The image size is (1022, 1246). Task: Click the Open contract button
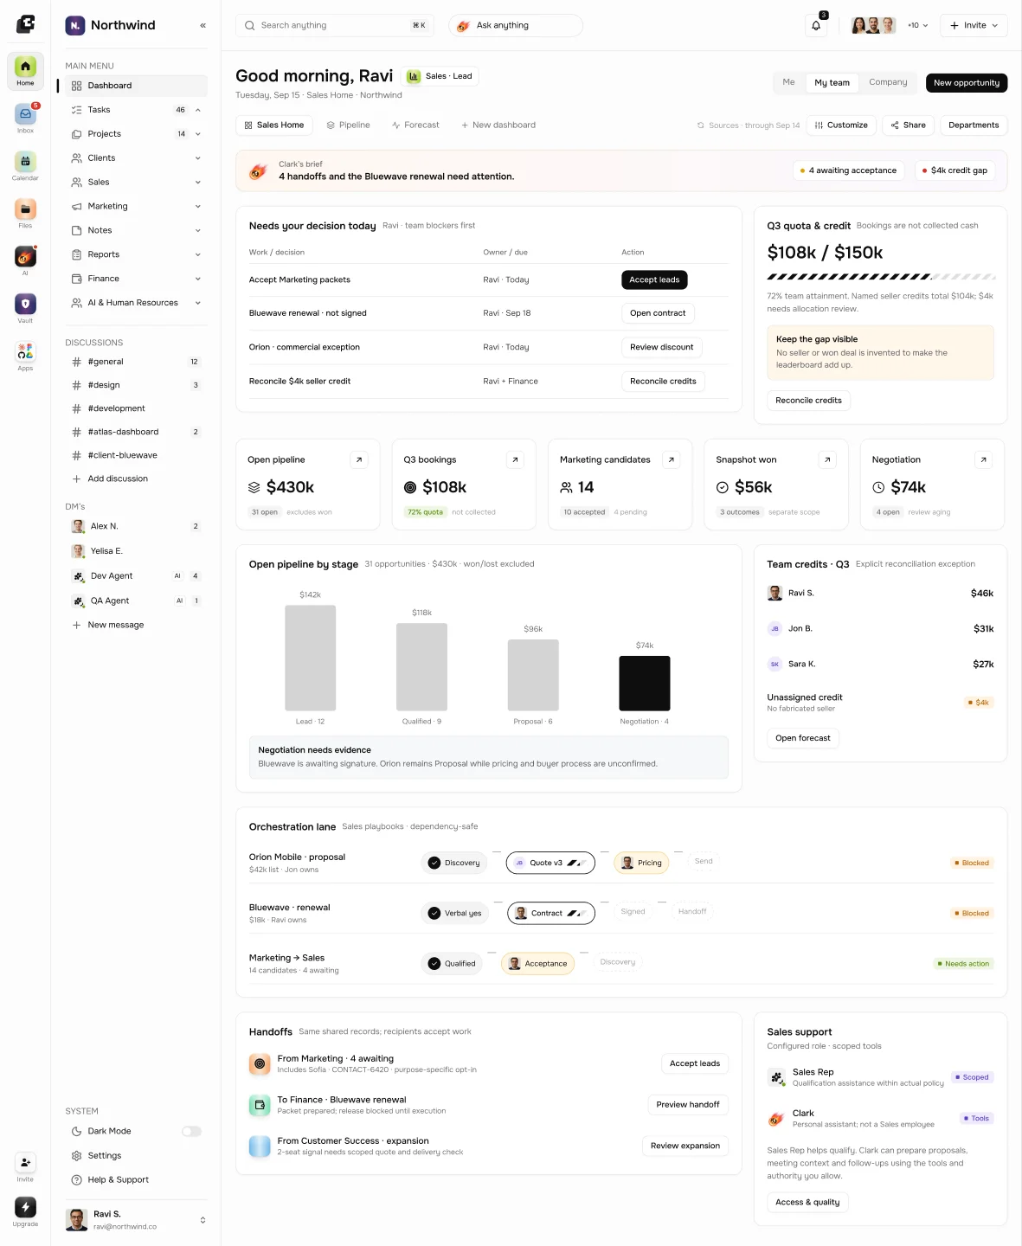(658, 313)
